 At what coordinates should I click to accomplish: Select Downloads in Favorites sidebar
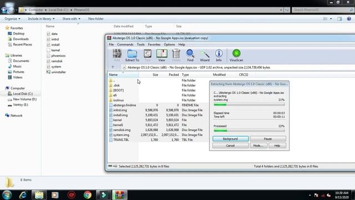[21, 39]
